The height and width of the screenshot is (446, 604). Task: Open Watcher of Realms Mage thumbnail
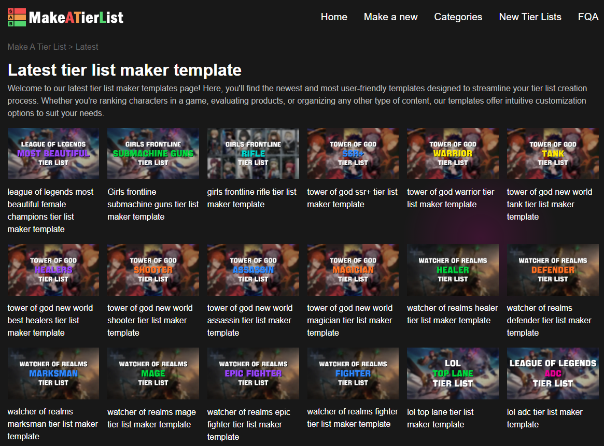153,373
